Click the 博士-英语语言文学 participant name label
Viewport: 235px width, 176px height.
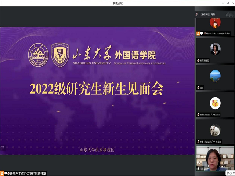coord(210,142)
